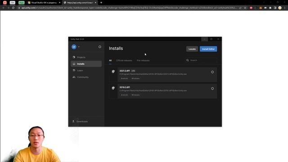The width and height of the screenshot is (288, 162).
Task: Open settings gear for 2019.3.6f1
Action: click(212, 89)
